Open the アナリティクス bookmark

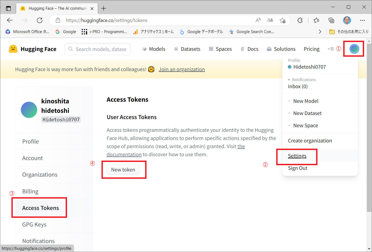coord(153,32)
